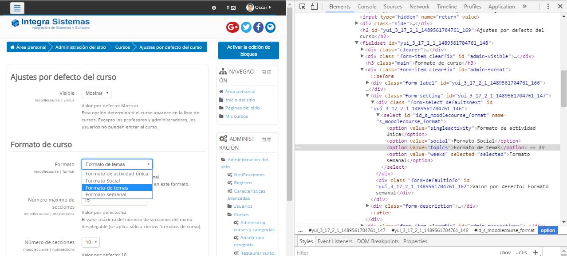The height and width of the screenshot is (256, 567).
Task: Expand the form-description div node
Action: click(x=368, y=206)
